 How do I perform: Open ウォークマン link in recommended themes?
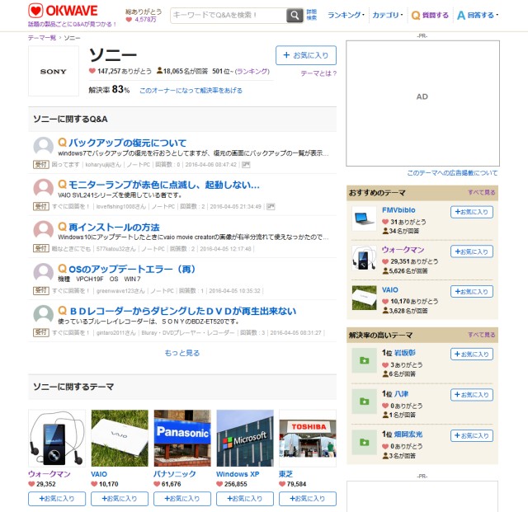pos(403,250)
